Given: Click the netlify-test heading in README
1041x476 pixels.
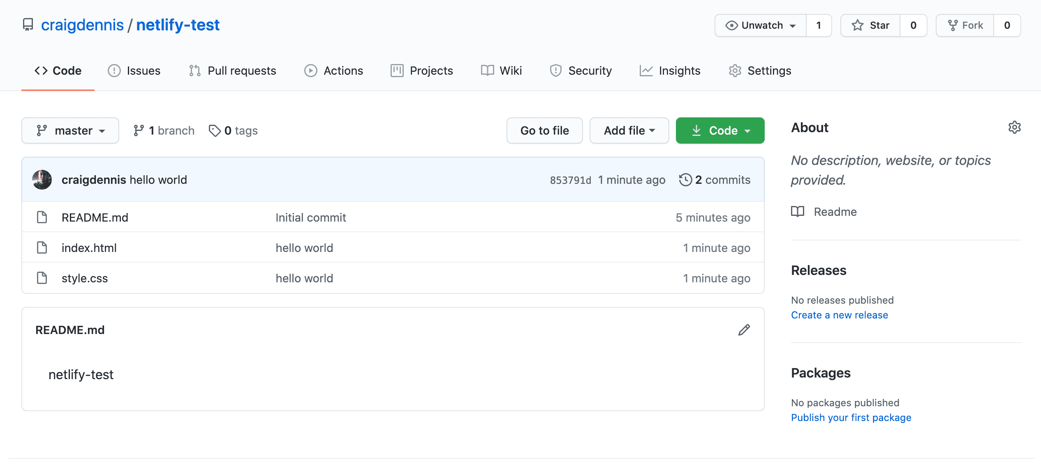Looking at the screenshot, I should 81,374.
